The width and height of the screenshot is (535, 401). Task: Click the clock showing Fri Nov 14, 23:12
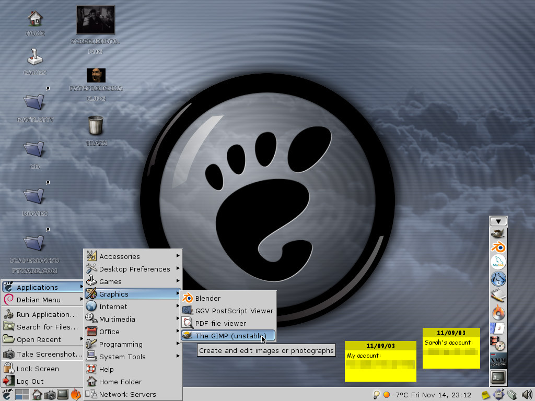[x=441, y=395]
